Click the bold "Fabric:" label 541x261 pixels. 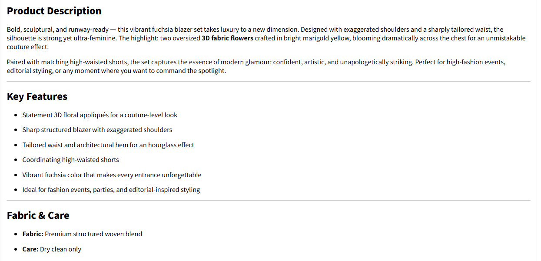[x=33, y=234]
